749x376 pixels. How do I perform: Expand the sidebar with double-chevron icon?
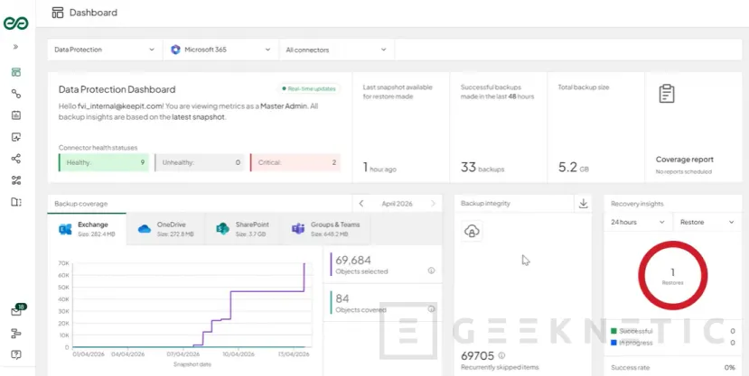15,47
